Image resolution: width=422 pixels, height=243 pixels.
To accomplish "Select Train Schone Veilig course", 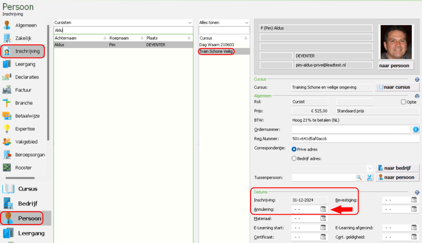I will [224, 51].
